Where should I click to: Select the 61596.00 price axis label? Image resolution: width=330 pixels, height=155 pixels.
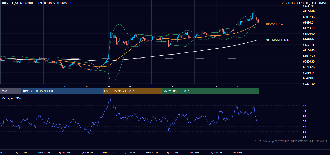click(x=309, y=34)
